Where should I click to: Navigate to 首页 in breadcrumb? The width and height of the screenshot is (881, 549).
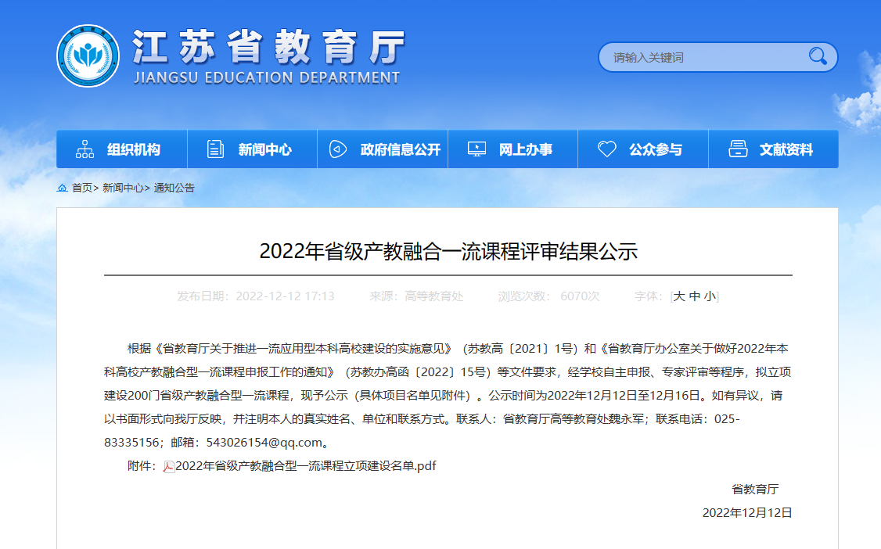[82, 188]
